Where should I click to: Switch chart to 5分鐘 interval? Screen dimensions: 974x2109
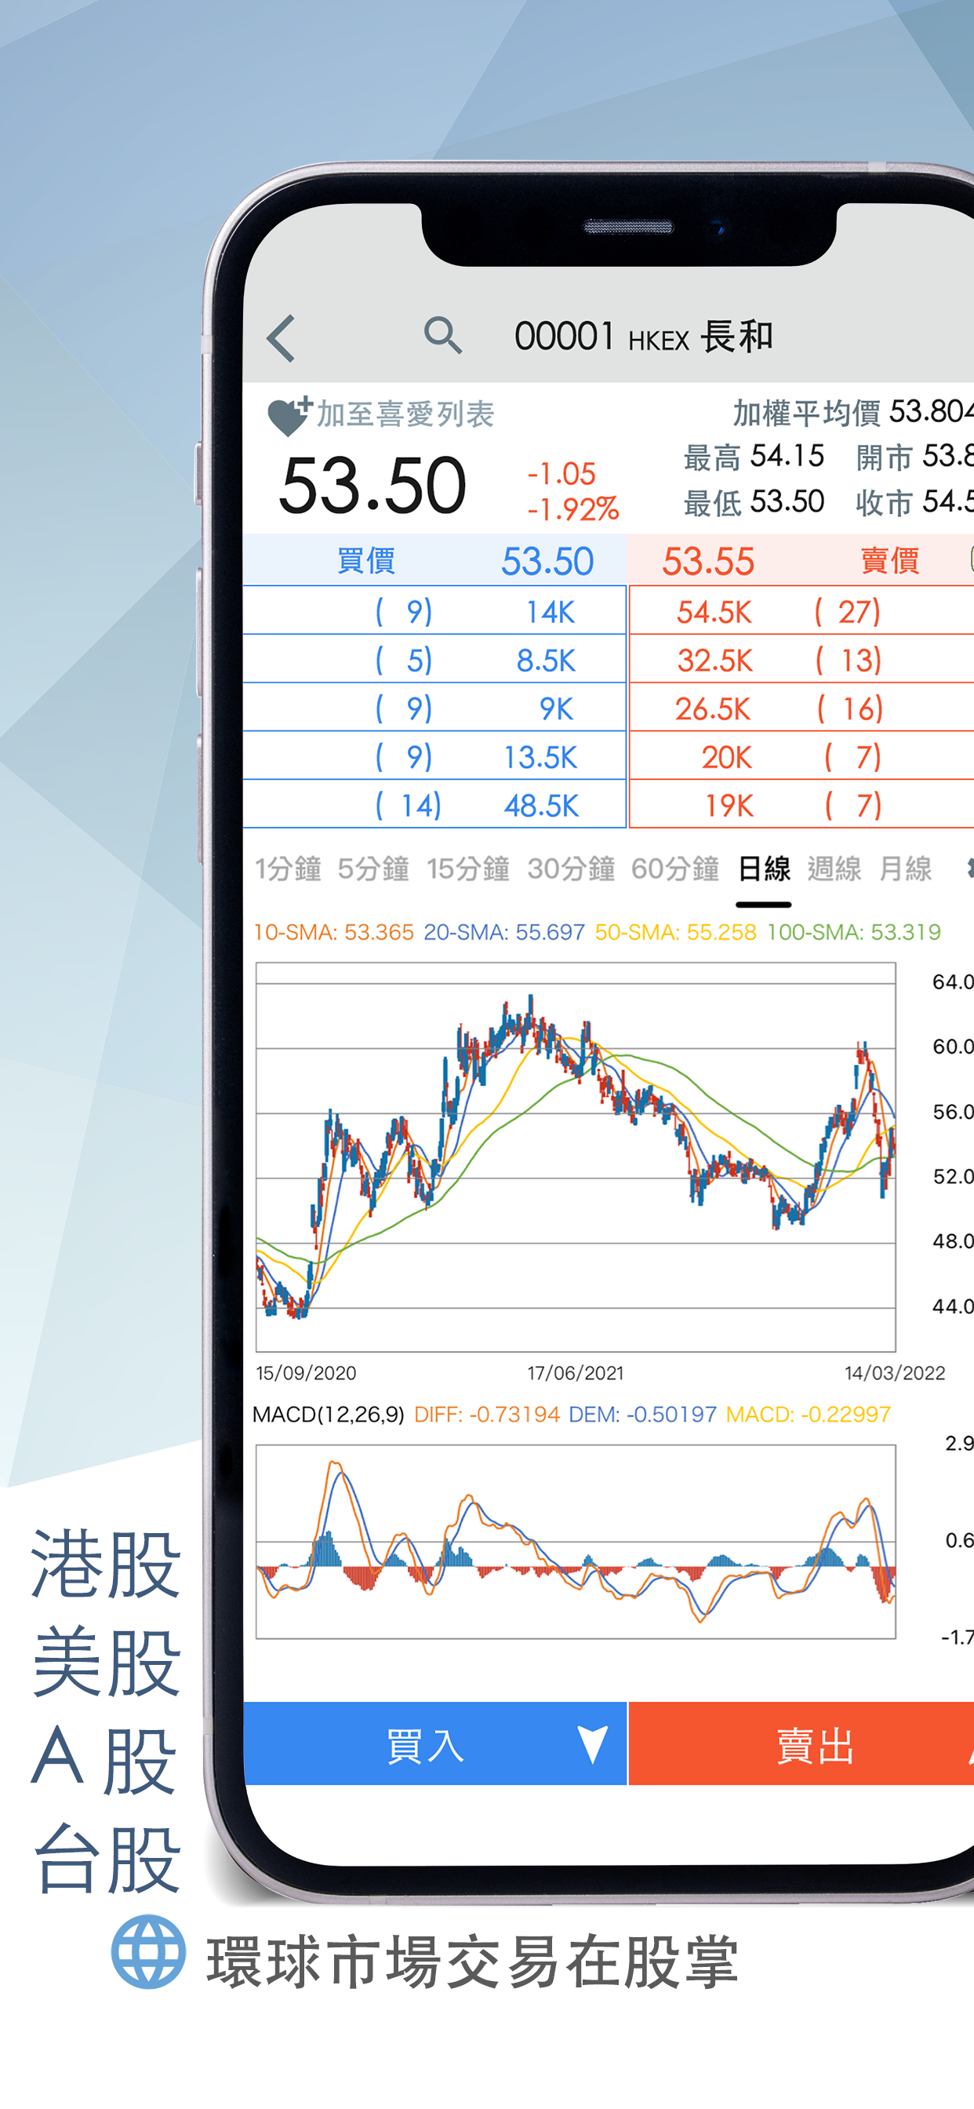click(x=373, y=869)
